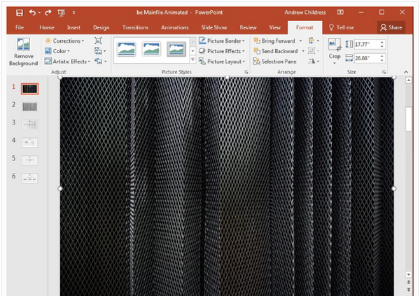Screen dimensions: 420x296
Task: Click the Redo arrow icon
Action: (48, 13)
